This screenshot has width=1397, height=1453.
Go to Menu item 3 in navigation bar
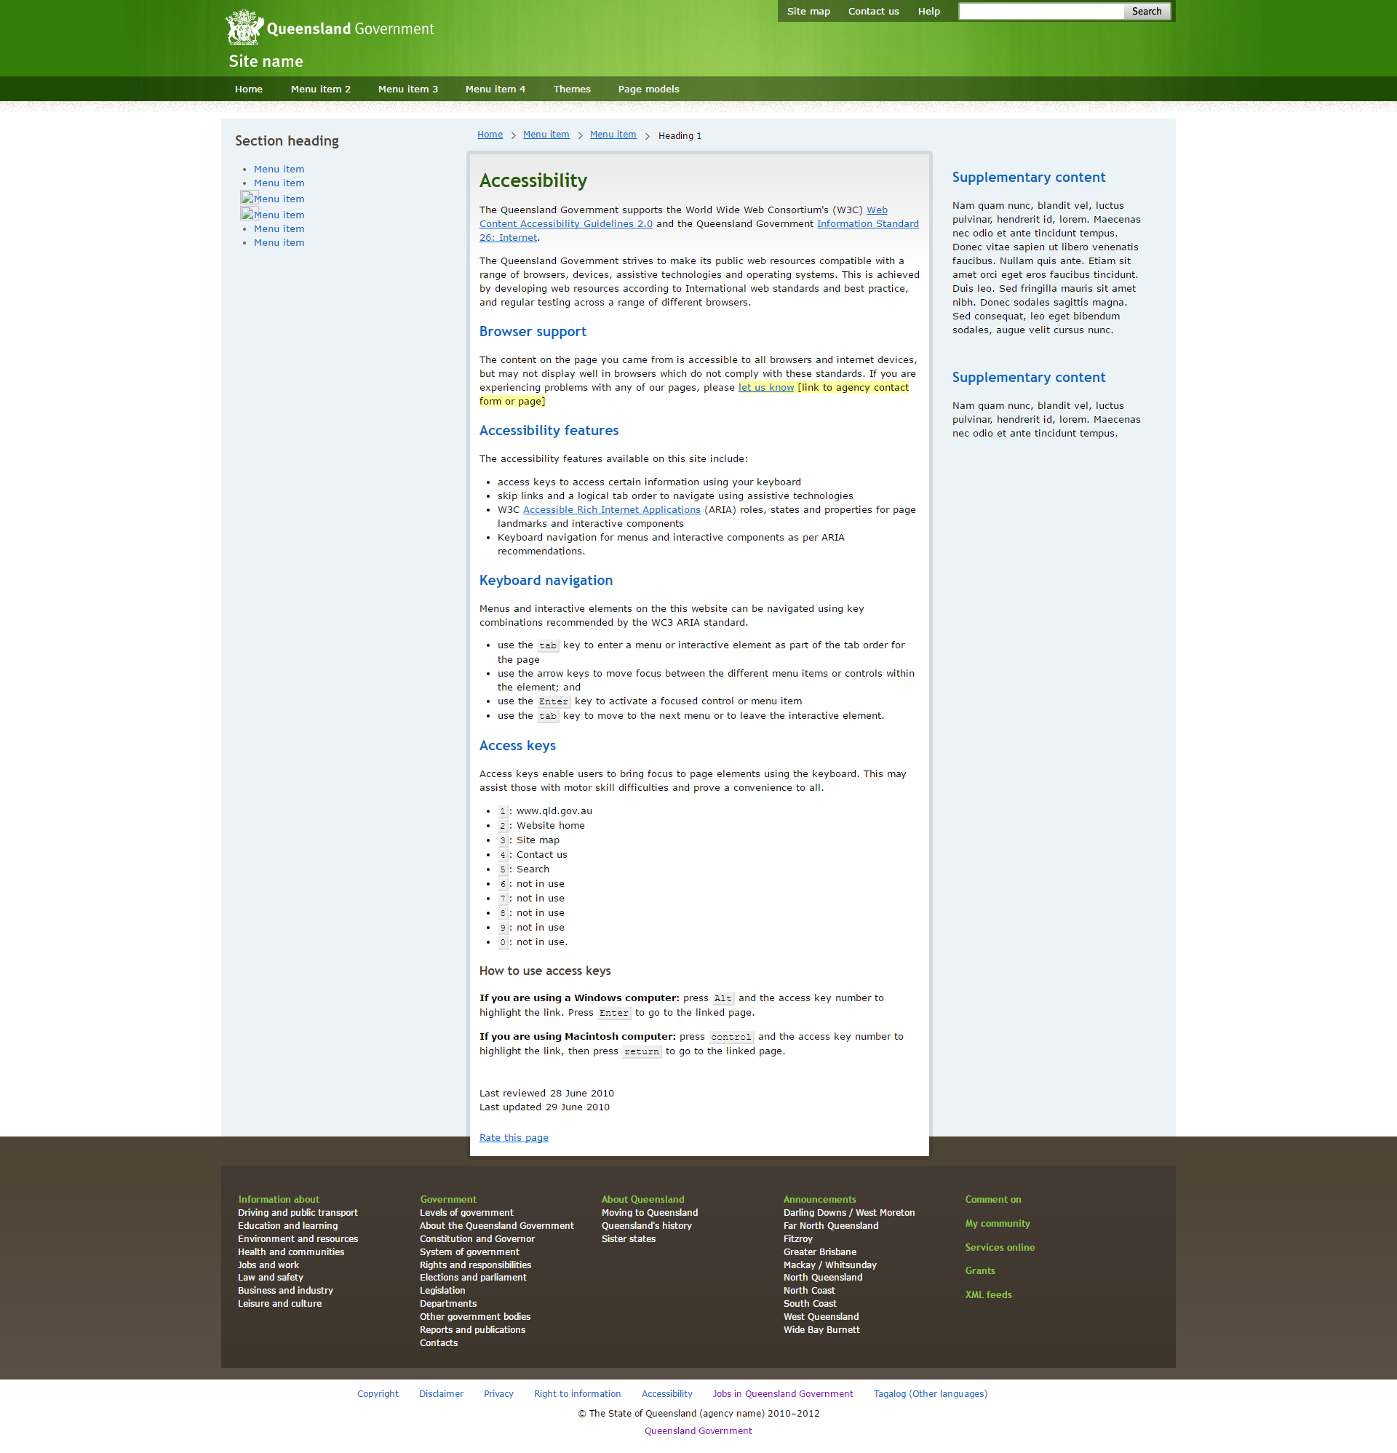(408, 89)
